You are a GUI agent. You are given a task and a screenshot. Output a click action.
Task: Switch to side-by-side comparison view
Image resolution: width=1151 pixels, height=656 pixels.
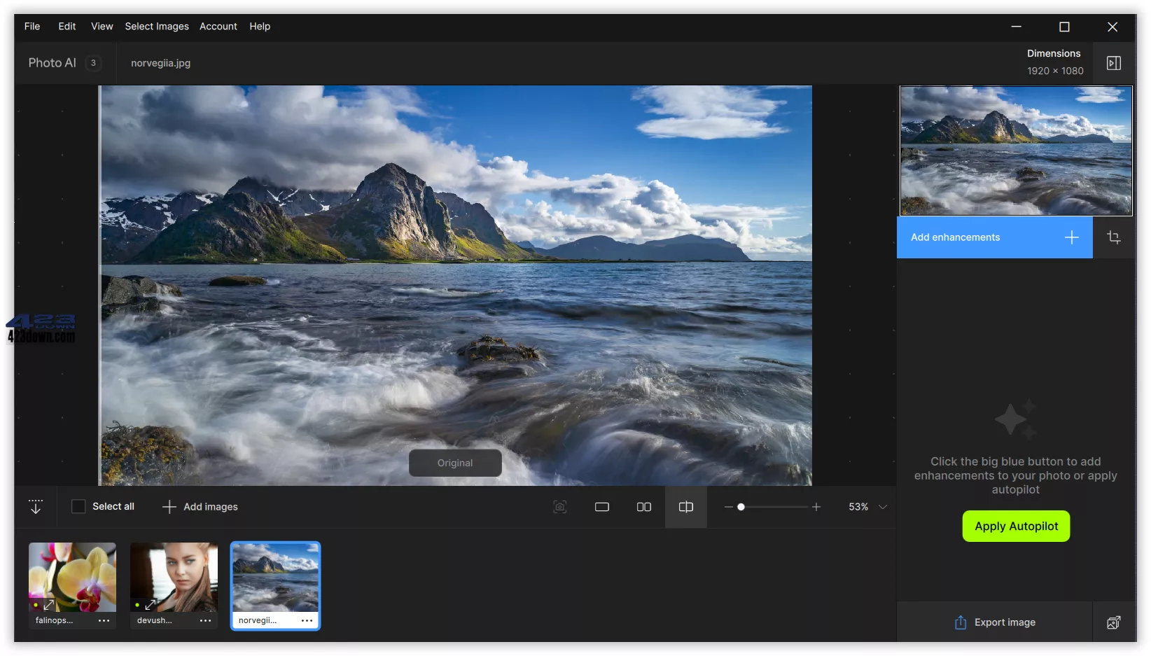click(643, 507)
